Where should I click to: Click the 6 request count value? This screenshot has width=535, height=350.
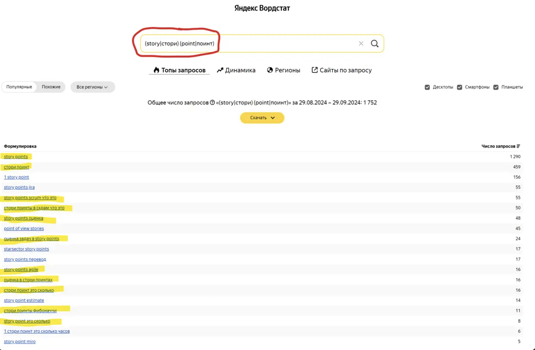pos(519,331)
